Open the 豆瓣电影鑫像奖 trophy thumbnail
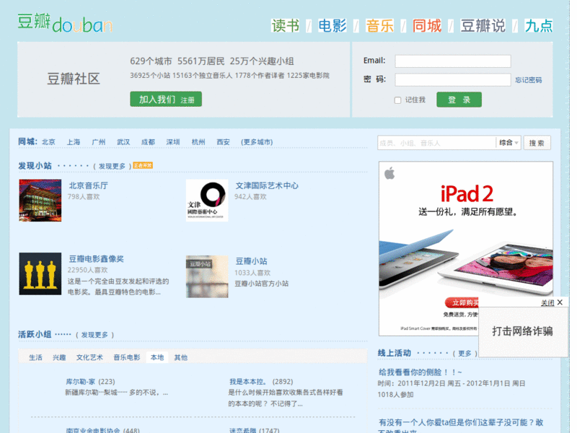Screen dimensions: 577x433 point(40,274)
